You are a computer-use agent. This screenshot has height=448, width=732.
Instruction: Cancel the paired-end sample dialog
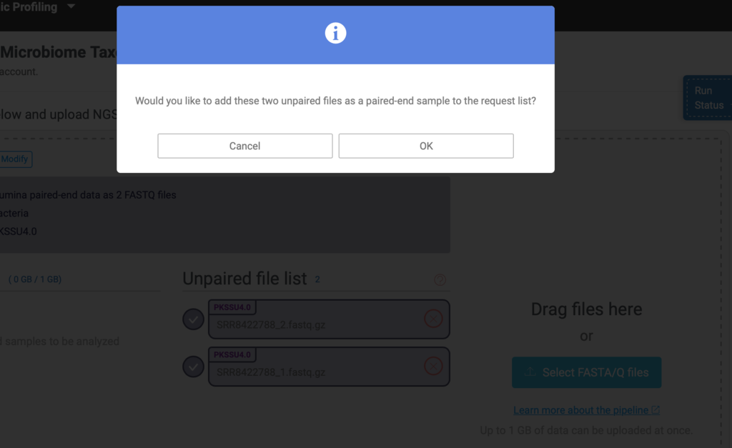tap(244, 146)
